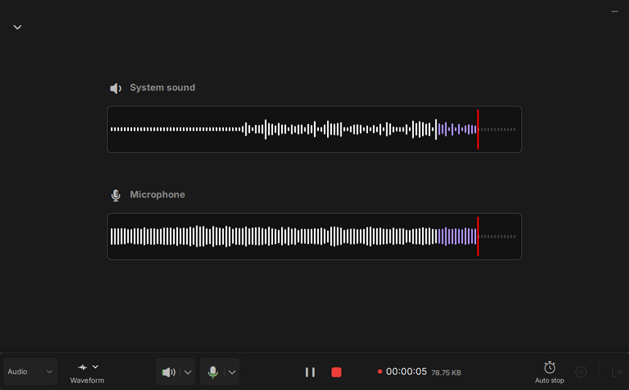
Task: Click the System sound waveform track
Action: click(x=314, y=129)
